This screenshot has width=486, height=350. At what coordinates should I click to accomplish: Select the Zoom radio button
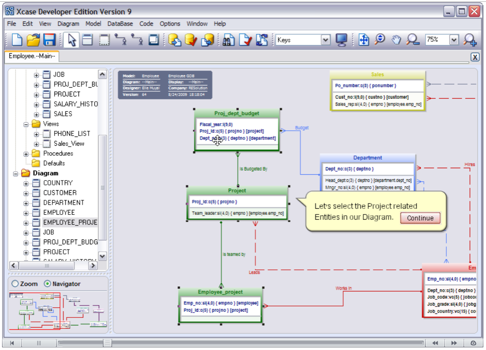point(15,284)
